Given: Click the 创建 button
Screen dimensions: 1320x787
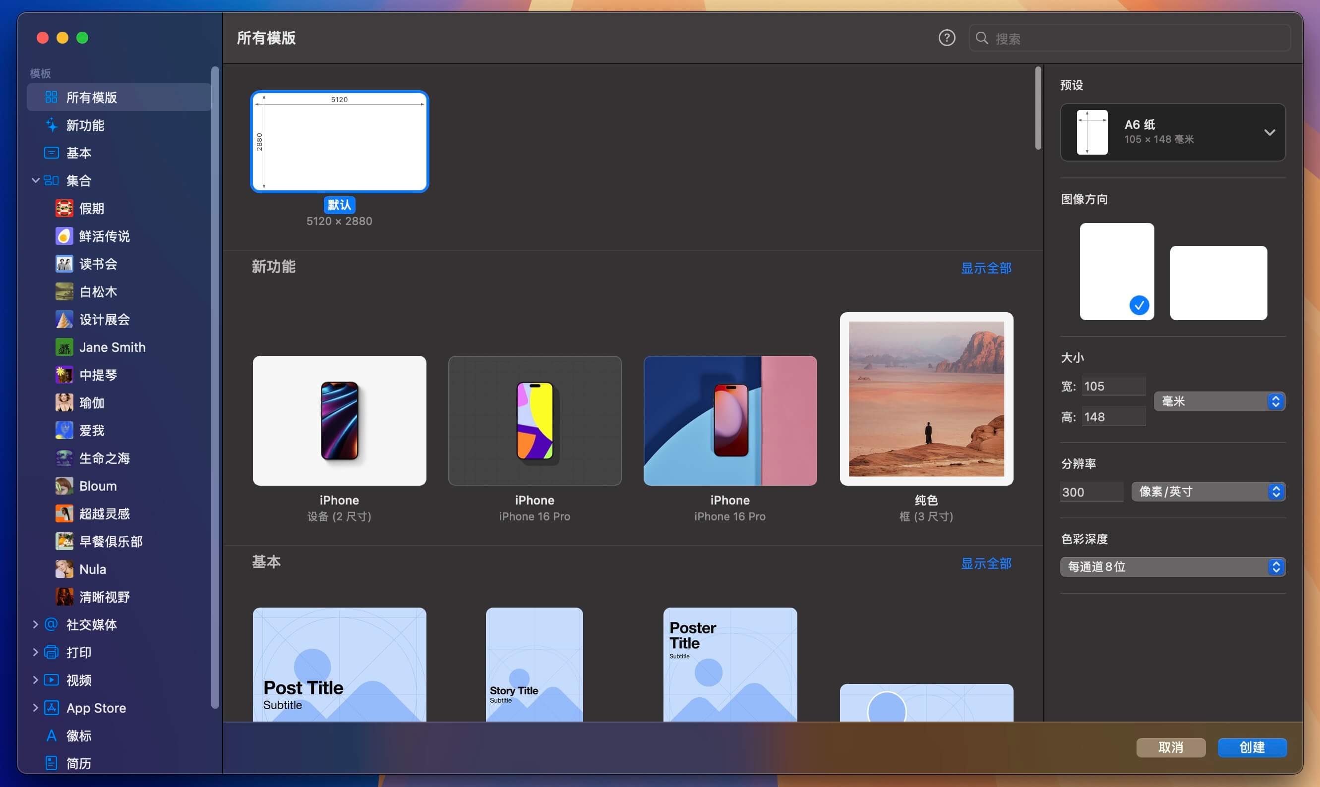Looking at the screenshot, I should coord(1252,748).
